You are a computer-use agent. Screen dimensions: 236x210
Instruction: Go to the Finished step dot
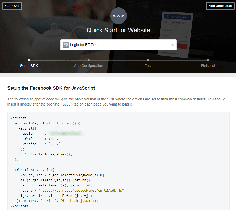pos(208,60)
